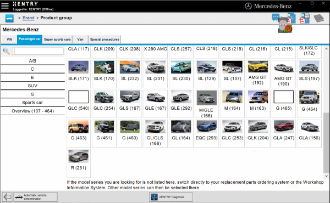Click the blue vehicle home icon

[9, 19]
